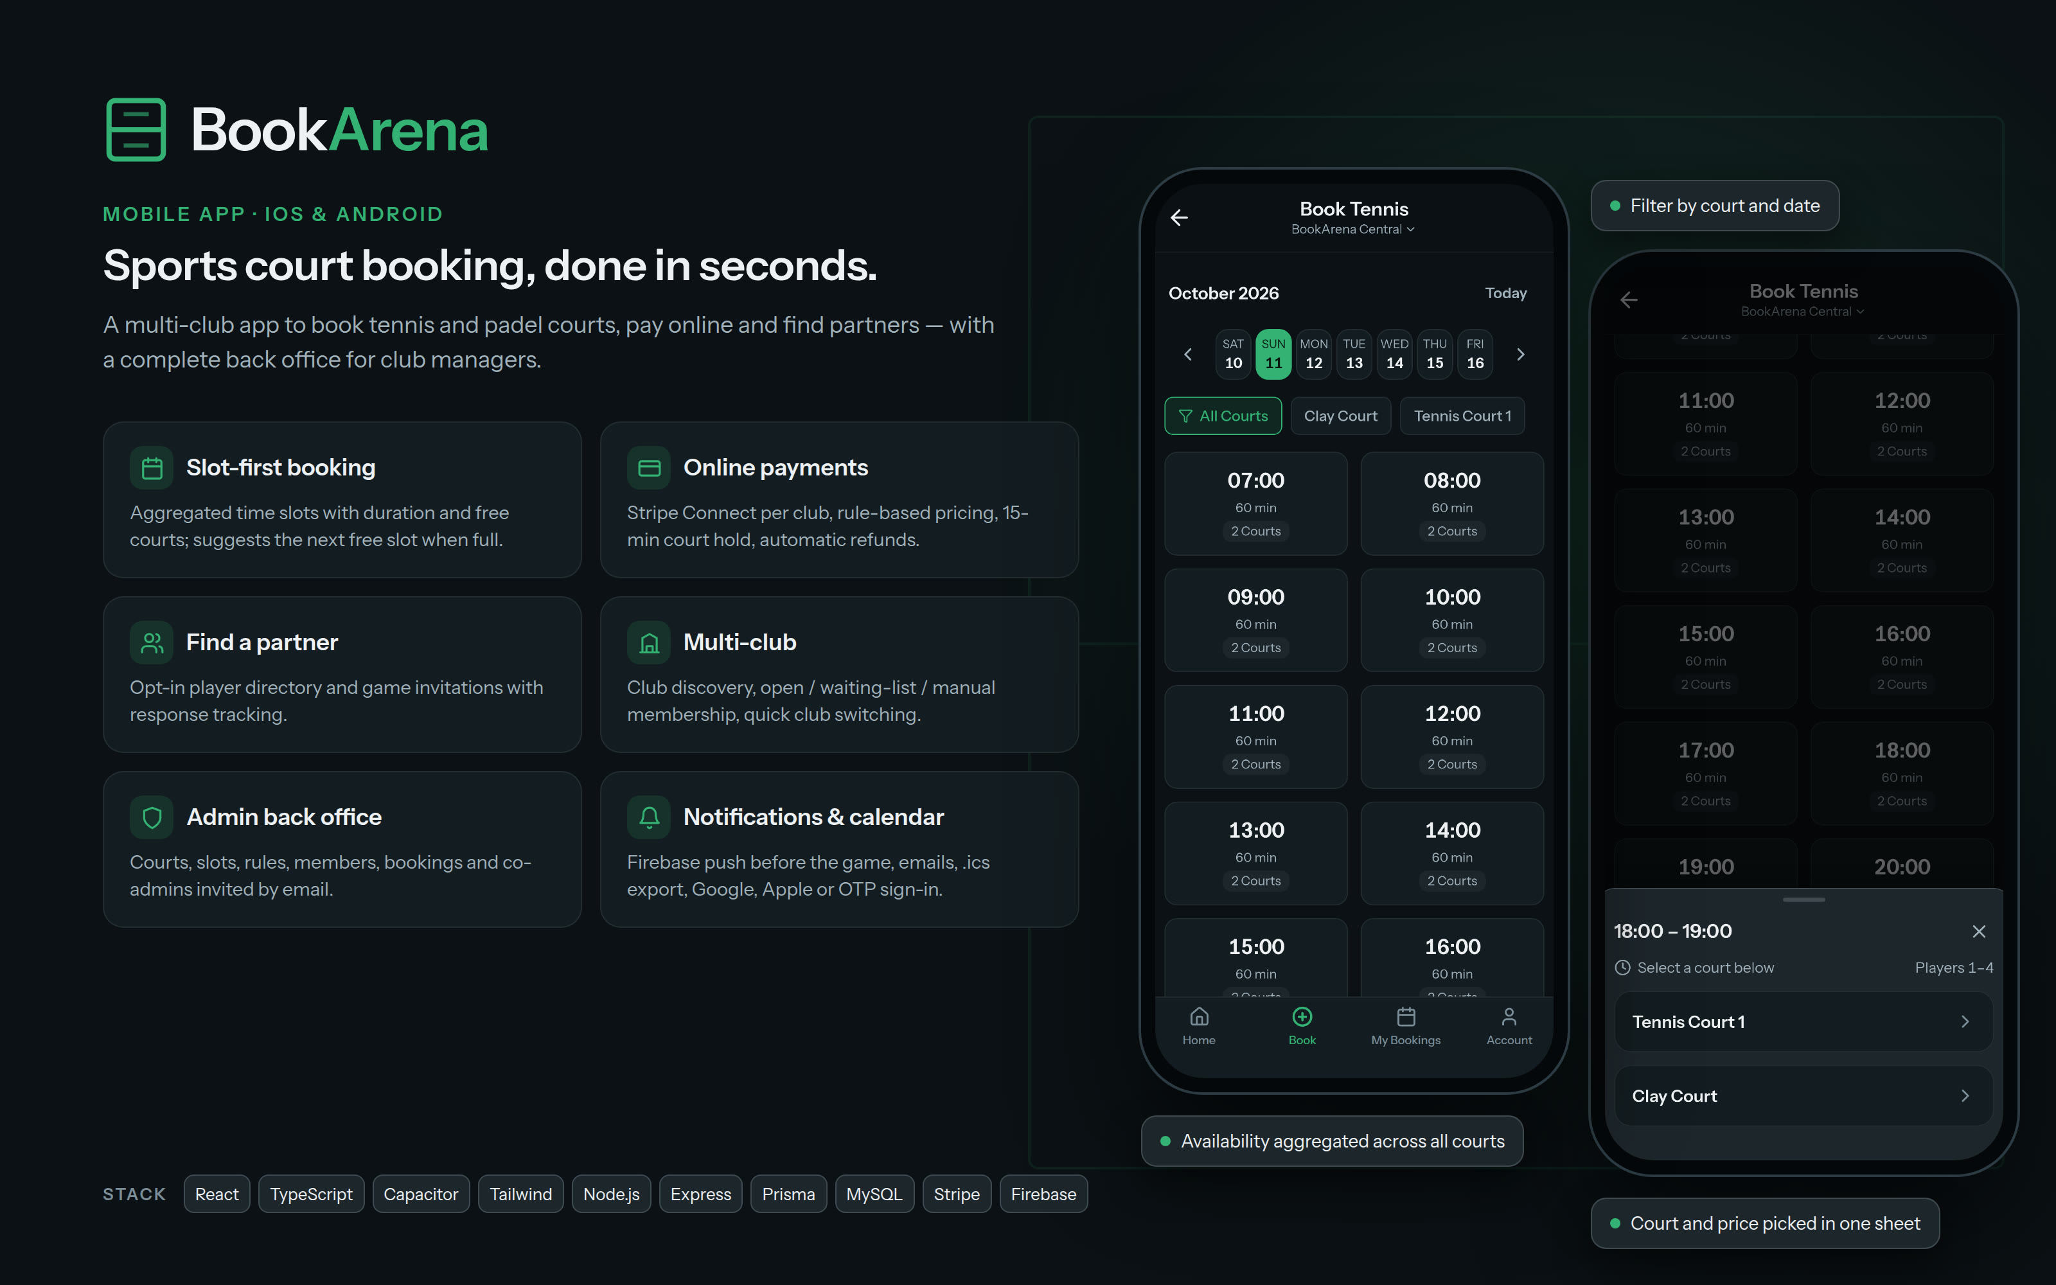Click the Availability aggregated across all courts label
2056x1285 pixels.
coord(1331,1141)
